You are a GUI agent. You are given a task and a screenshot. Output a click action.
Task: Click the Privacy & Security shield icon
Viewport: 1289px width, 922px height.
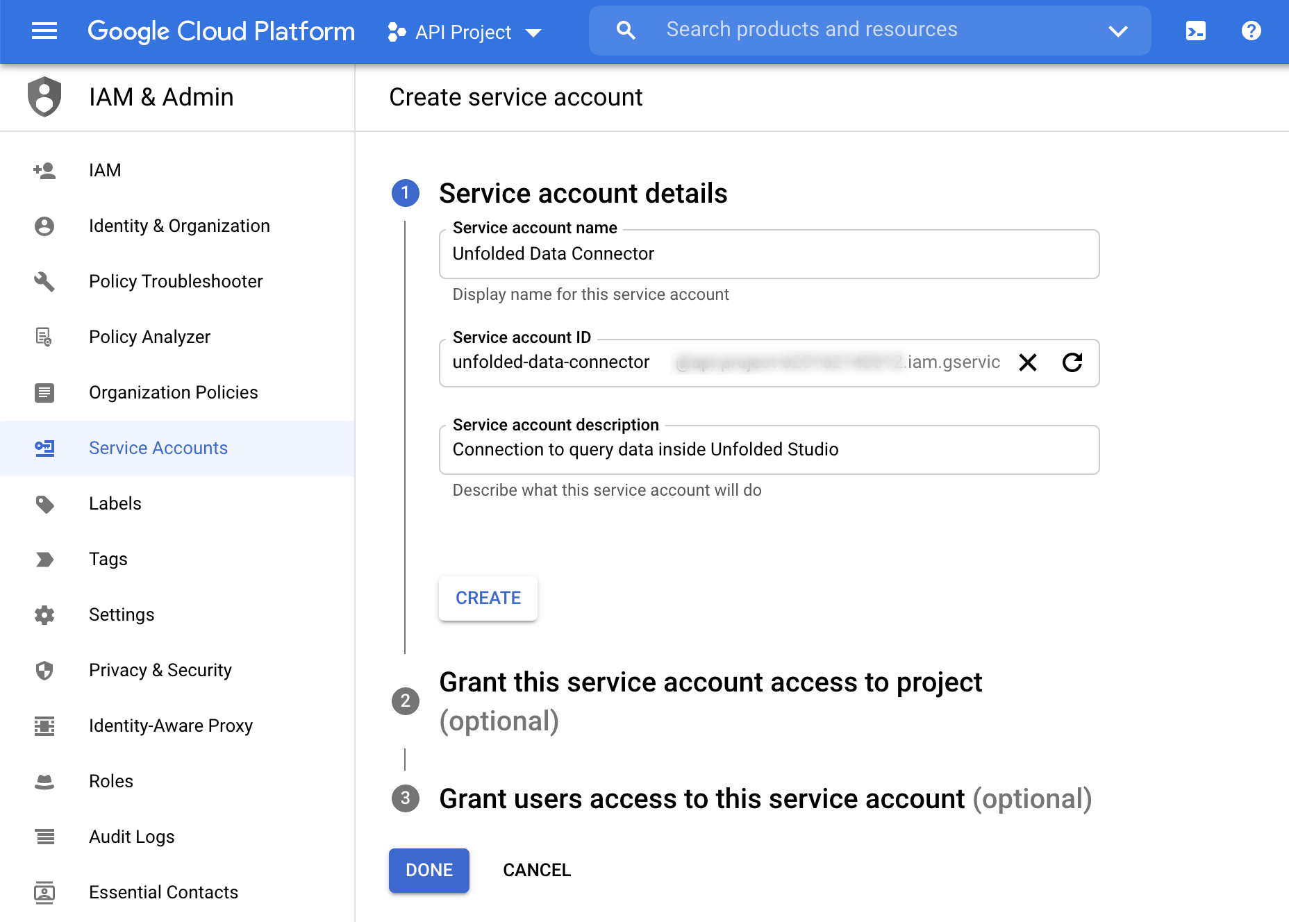click(44, 670)
